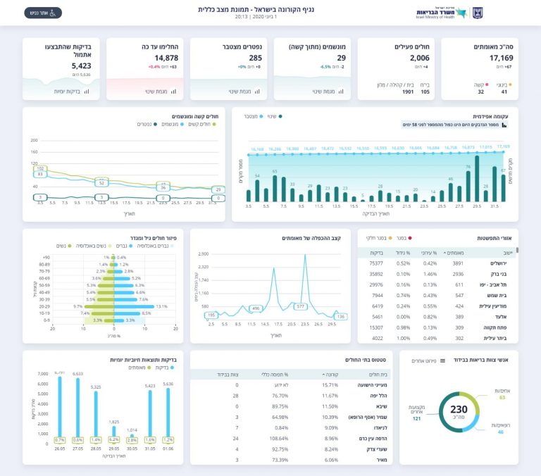This screenshot has width=541, height=476.
Task: Open trend chart icon under recovered card
Action: click(x=170, y=91)
